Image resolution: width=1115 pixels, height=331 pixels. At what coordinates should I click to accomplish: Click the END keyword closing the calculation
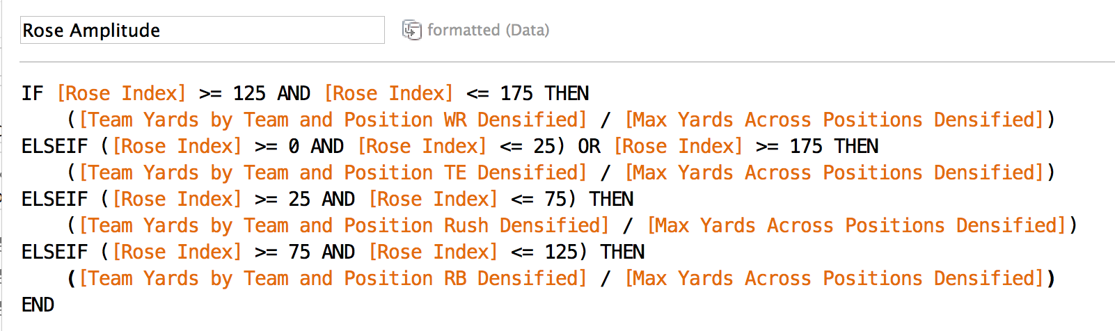pyautogui.click(x=38, y=305)
